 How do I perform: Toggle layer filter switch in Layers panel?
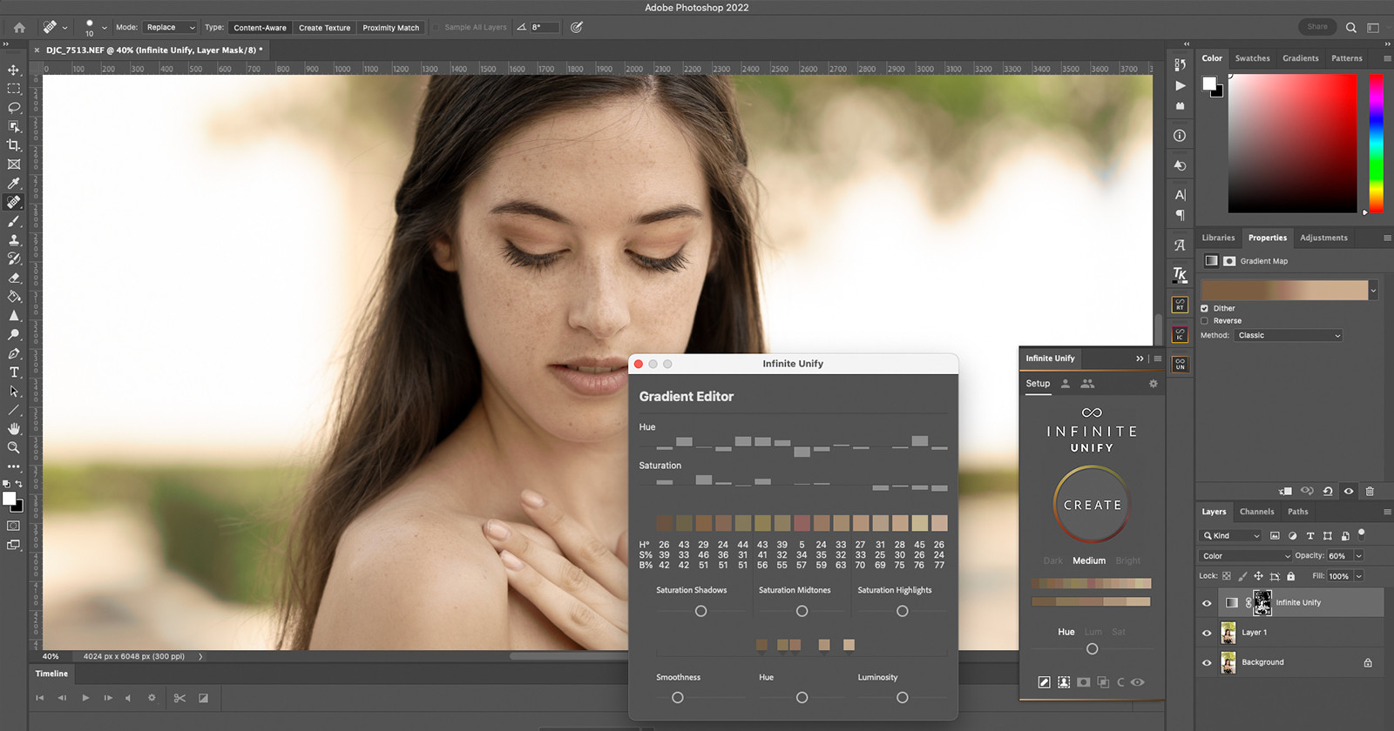[1362, 534]
